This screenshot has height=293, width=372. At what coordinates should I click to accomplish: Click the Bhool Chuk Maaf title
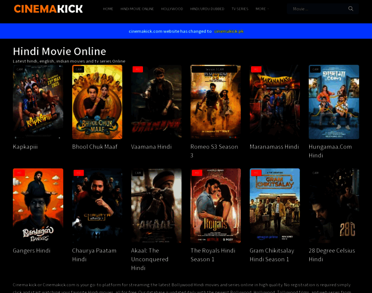pos(94,146)
